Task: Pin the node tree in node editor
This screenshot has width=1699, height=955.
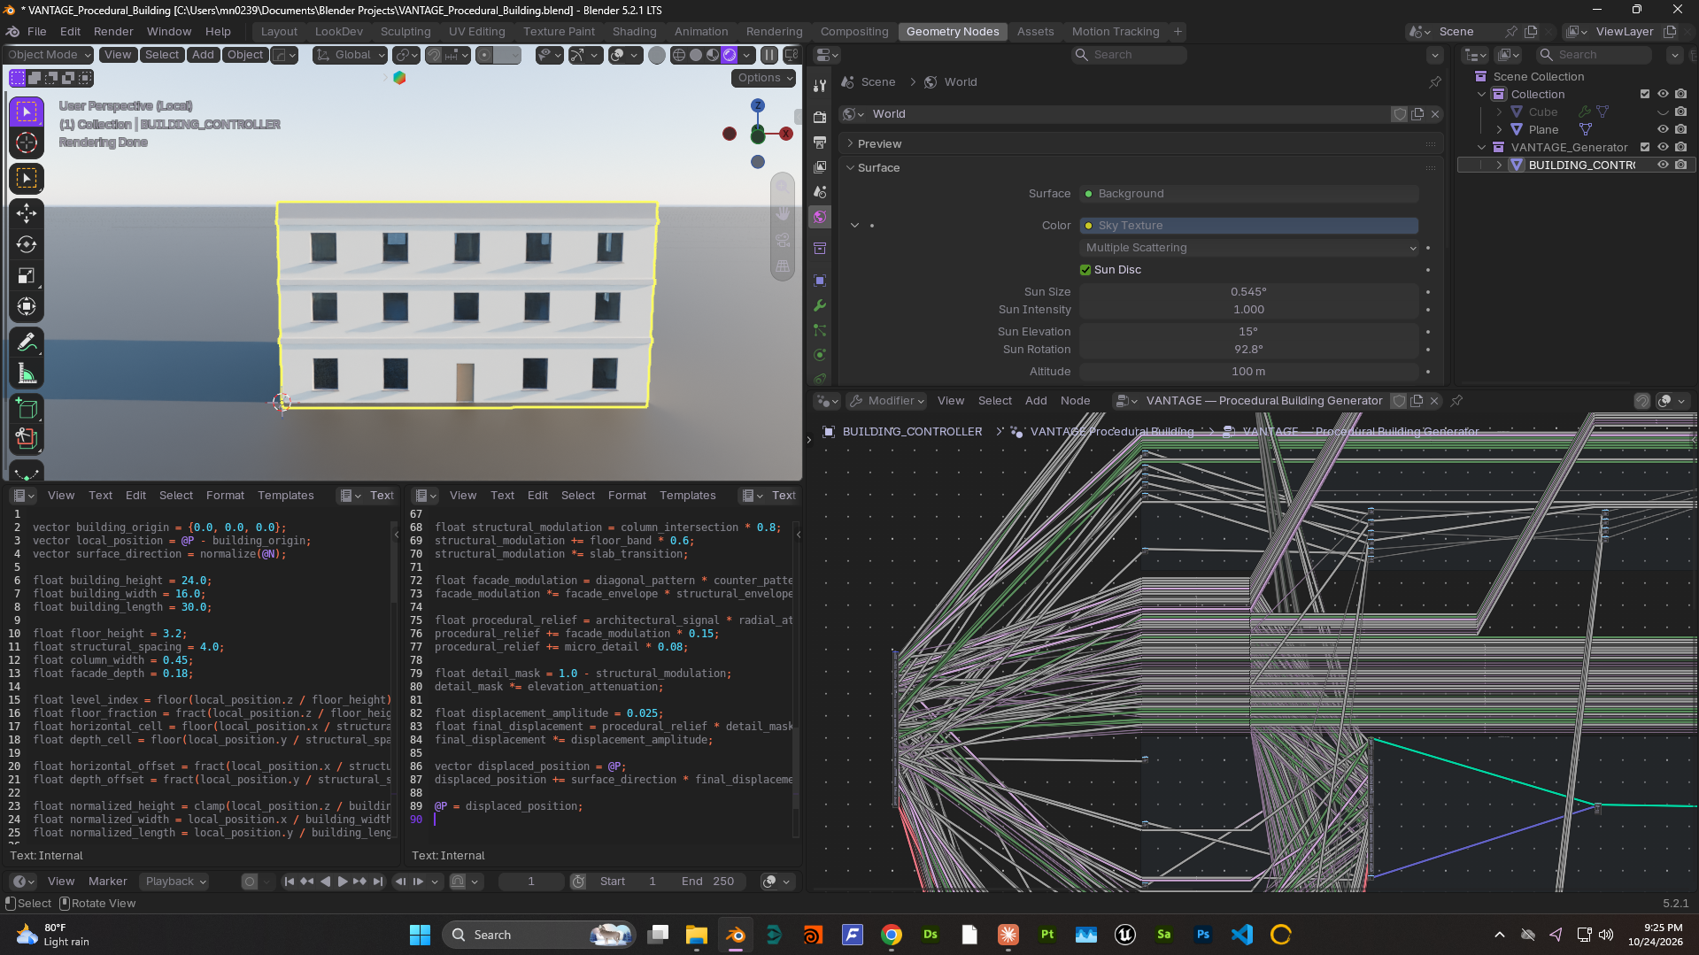Action: coord(1456,401)
